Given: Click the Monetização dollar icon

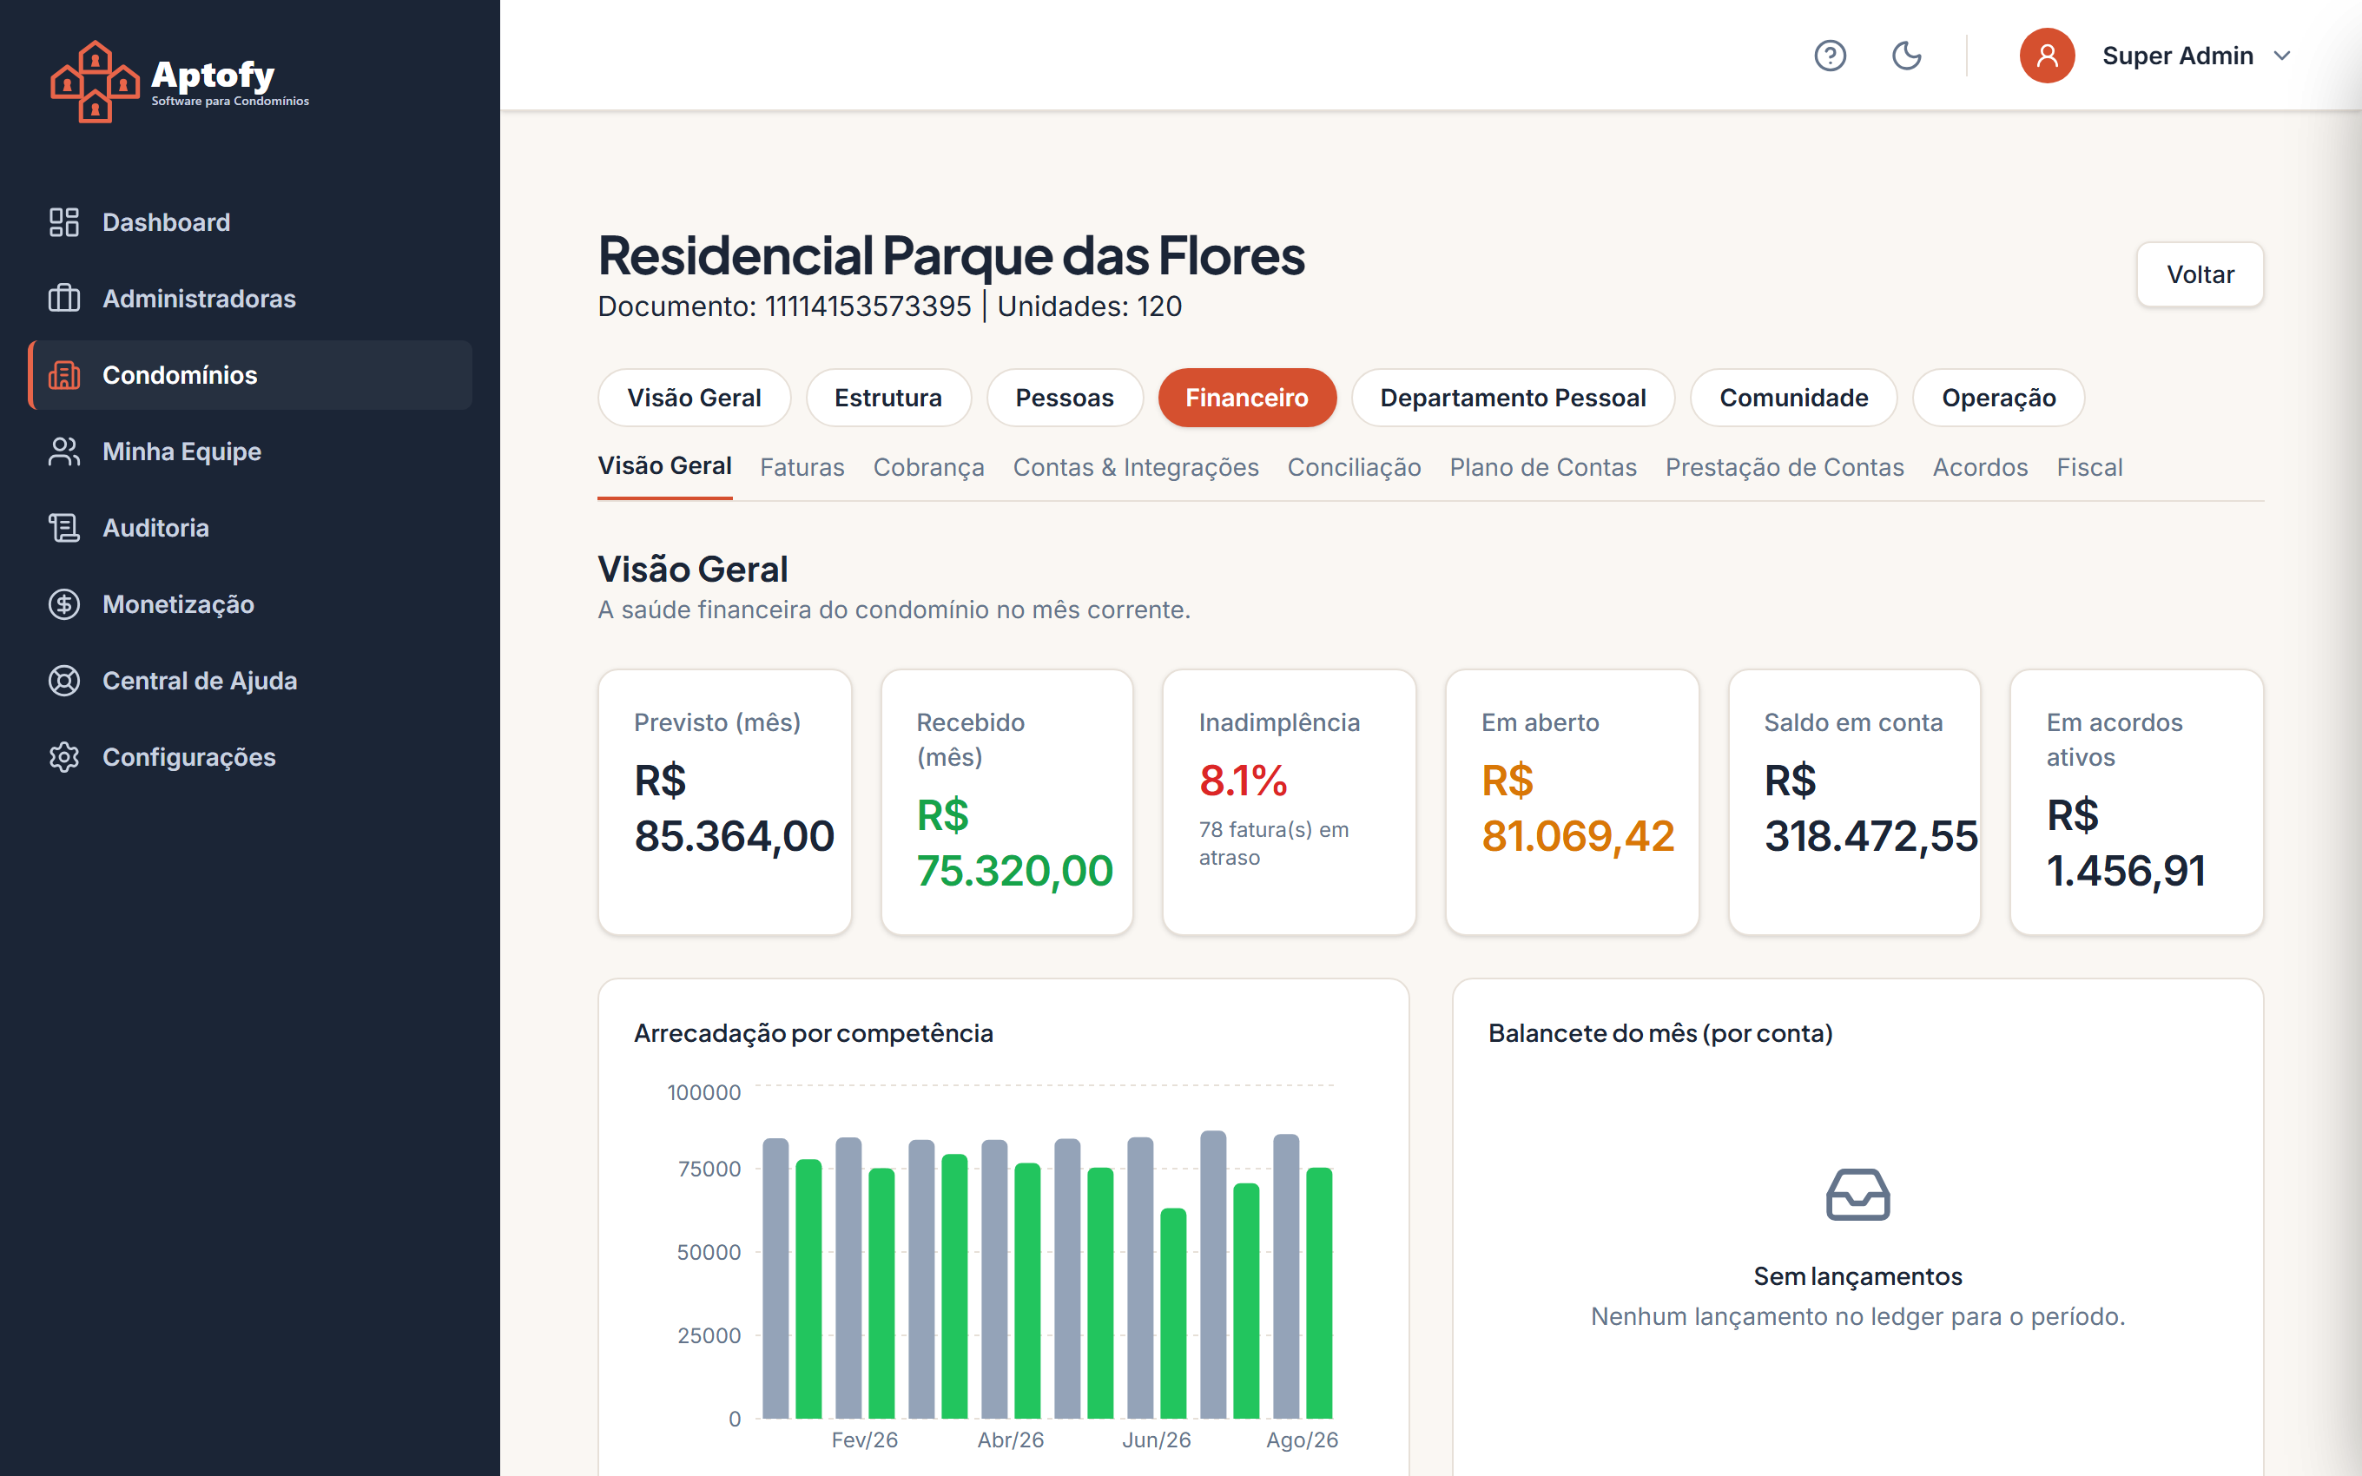Looking at the screenshot, I should [64, 604].
